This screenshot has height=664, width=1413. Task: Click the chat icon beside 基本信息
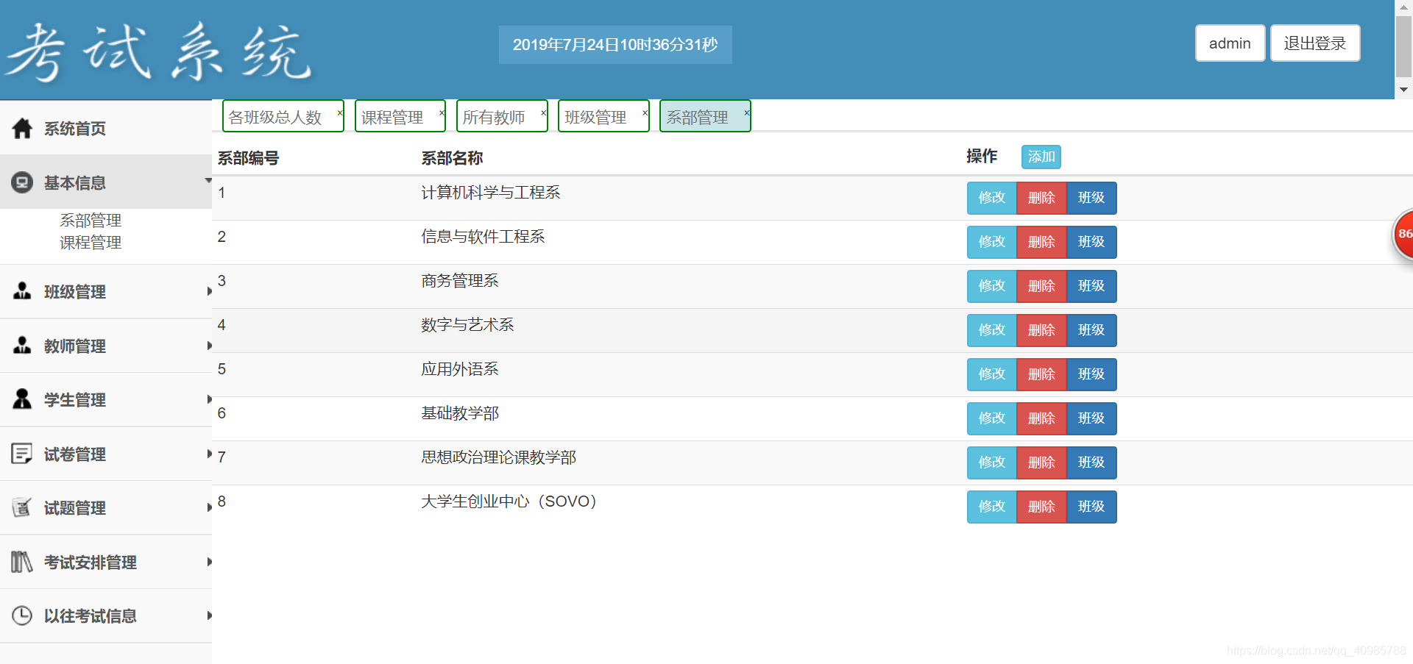tap(22, 182)
